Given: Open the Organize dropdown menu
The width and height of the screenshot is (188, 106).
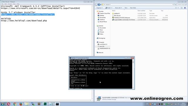Looking at the screenshot, I should pyautogui.click(x=99, y=8).
